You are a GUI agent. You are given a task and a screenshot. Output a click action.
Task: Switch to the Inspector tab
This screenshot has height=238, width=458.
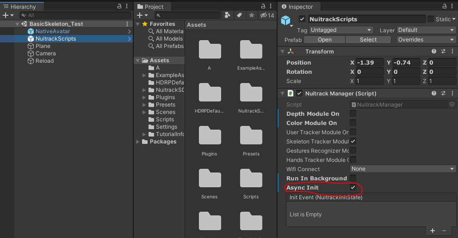point(298,6)
